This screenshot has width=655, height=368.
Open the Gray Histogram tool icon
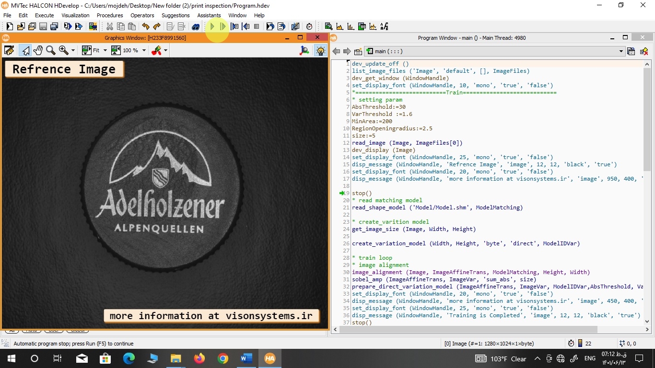tap(339, 27)
